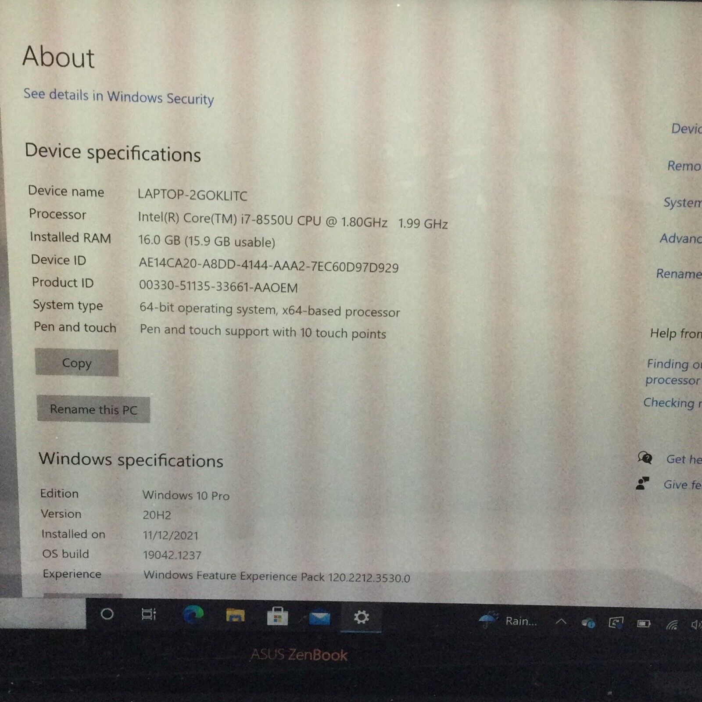Open Cortana search circle on taskbar
Screen dimensions: 702x702
[x=107, y=614]
